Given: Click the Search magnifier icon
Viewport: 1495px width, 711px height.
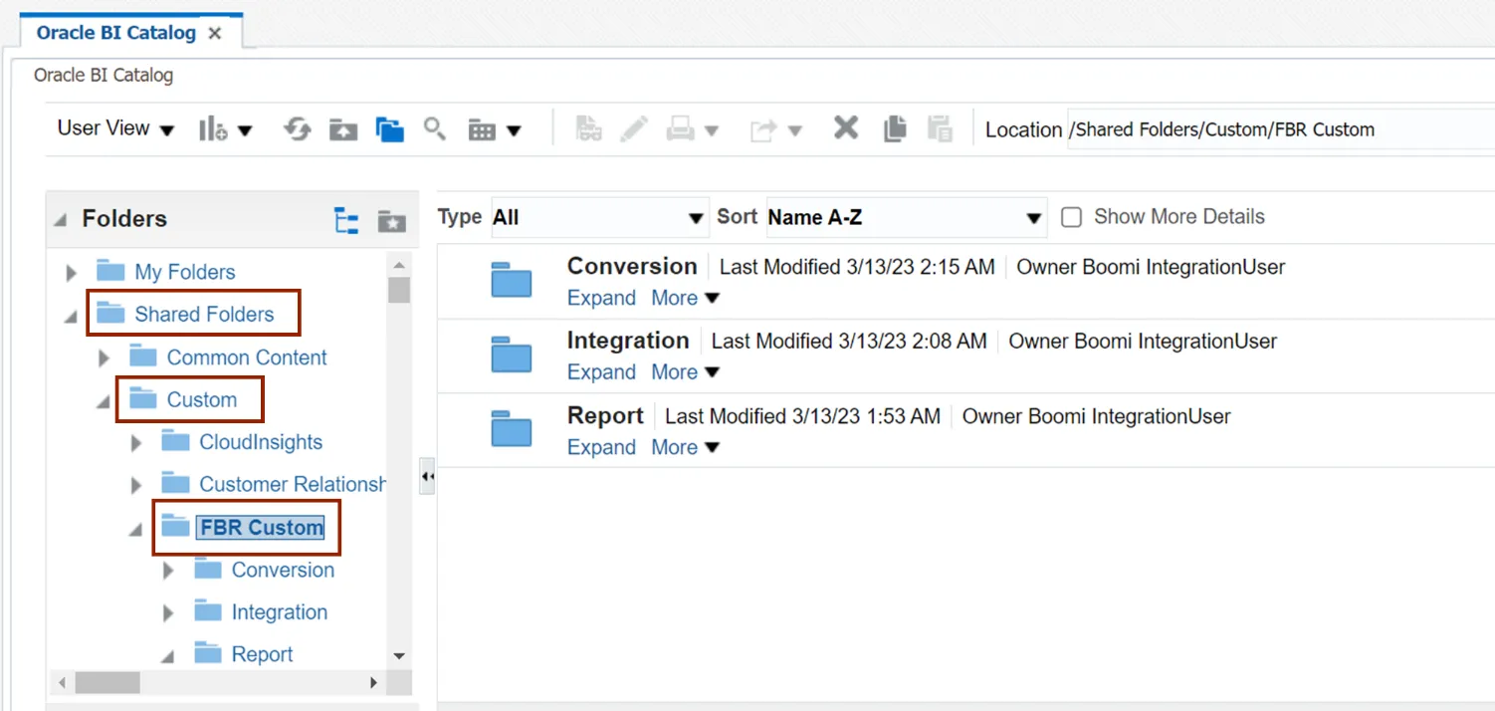Looking at the screenshot, I should point(434,128).
